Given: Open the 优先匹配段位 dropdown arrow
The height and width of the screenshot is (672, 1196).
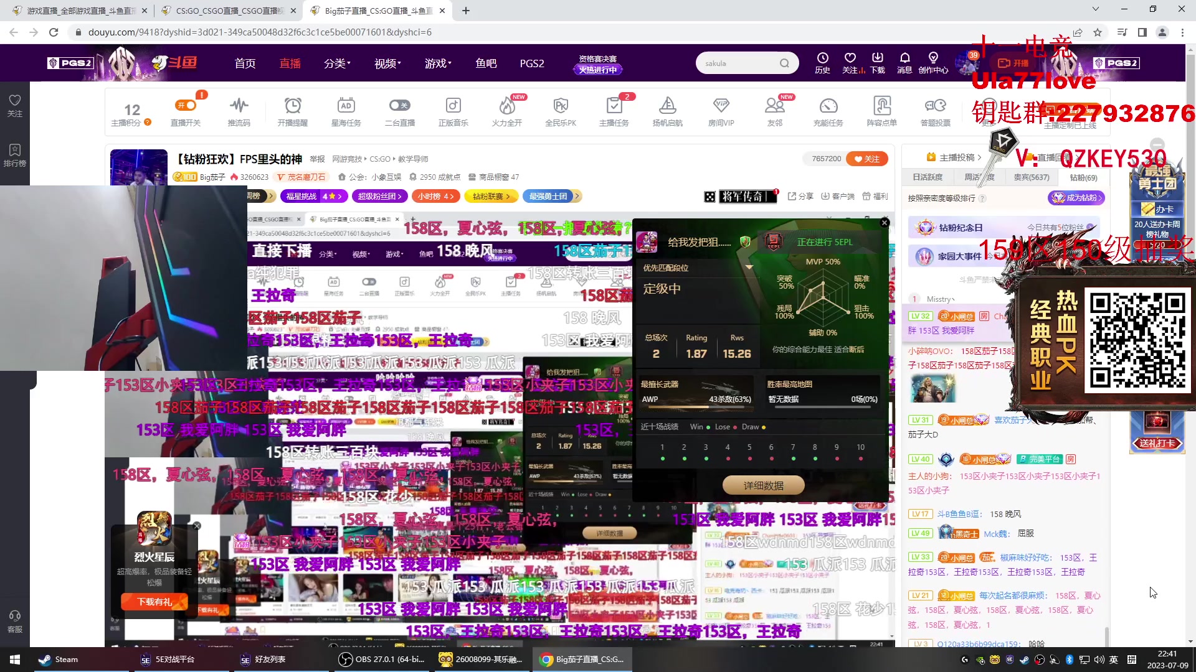Looking at the screenshot, I should coord(749,267).
